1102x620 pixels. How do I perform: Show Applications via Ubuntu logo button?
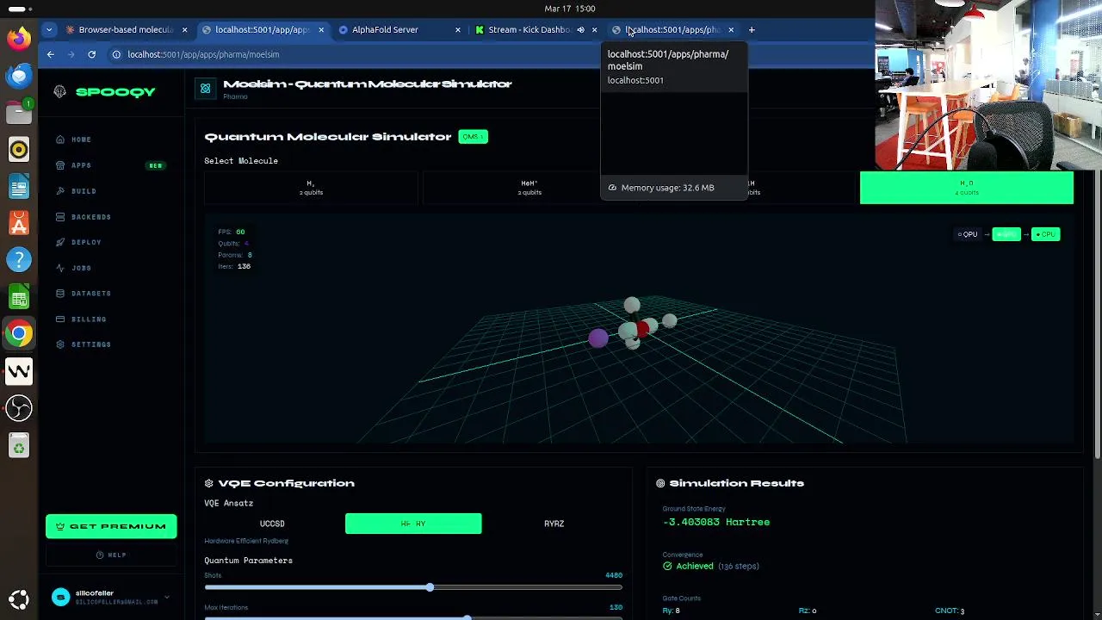[18, 599]
